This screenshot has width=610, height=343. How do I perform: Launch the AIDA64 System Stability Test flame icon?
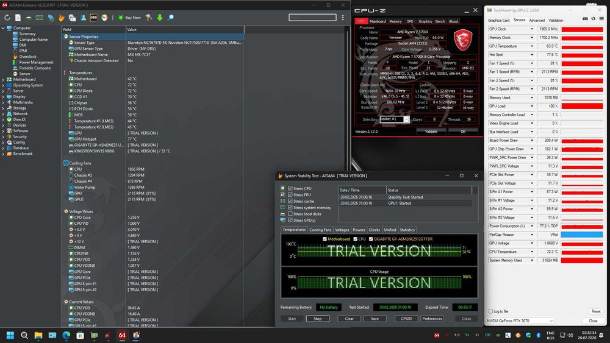[x=62, y=18]
